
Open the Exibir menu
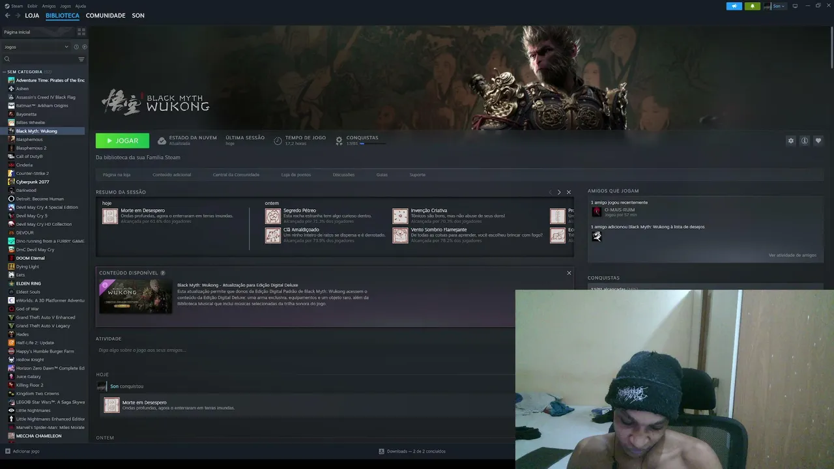[32, 6]
